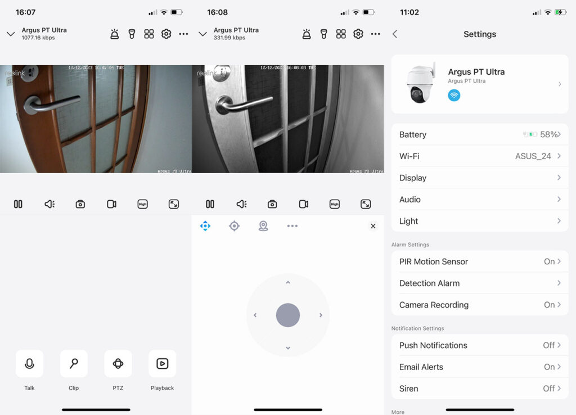This screenshot has height=415, width=576.
Task: Start video recording on middle screen
Action: point(303,204)
